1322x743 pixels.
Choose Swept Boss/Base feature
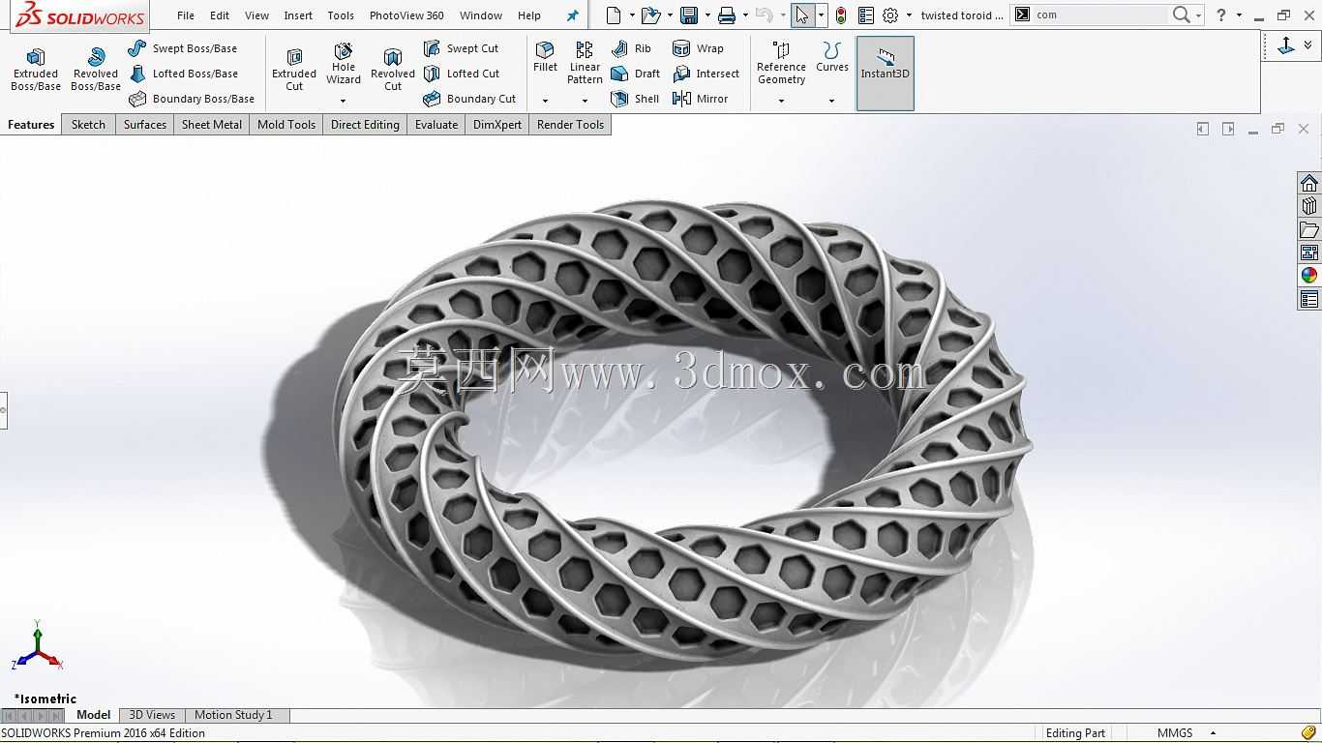tap(183, 48)
